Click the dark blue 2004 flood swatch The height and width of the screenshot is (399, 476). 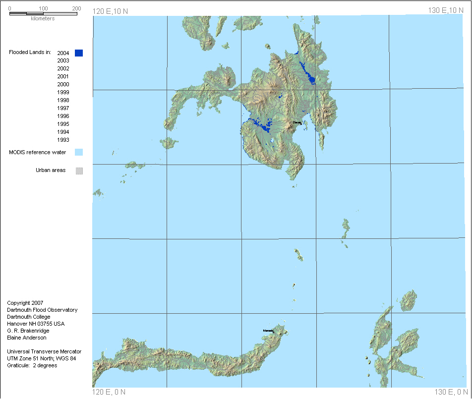pos(79,53)
